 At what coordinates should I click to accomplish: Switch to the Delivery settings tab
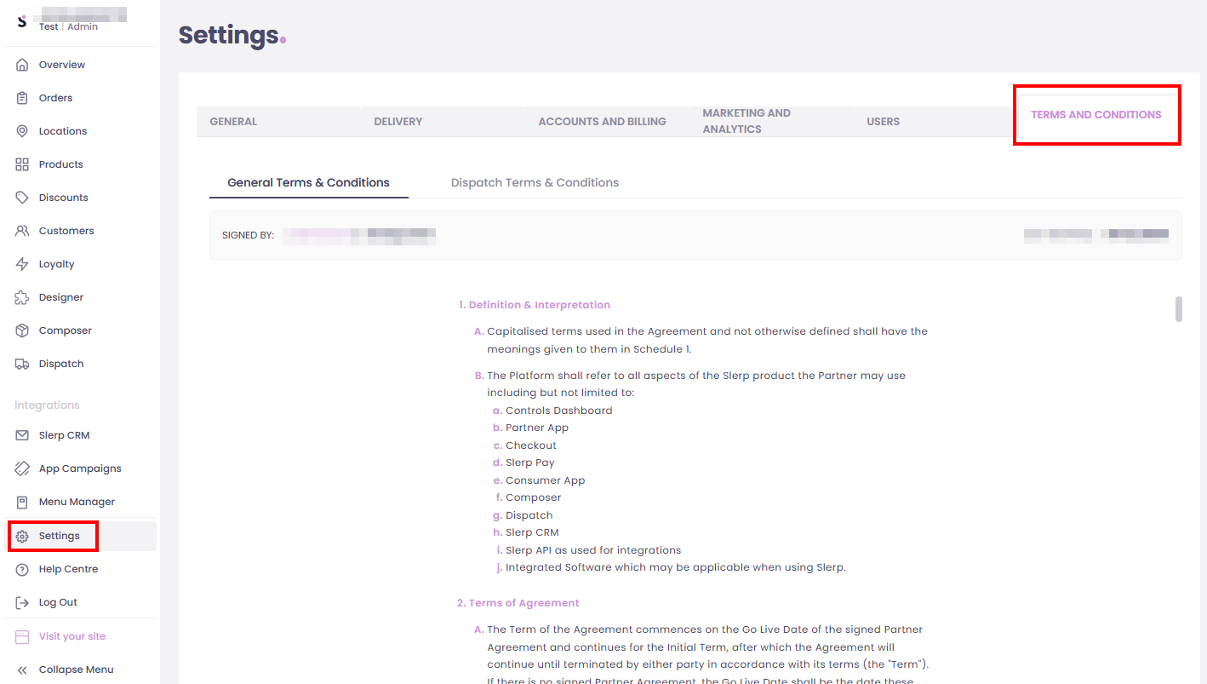coord(398,122)
